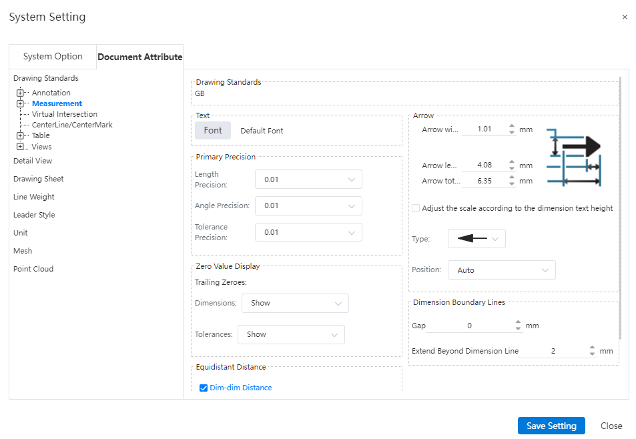636x439 pixels.
Task: Expand the Annotation tree node
Action: click(x=20, y=93)
